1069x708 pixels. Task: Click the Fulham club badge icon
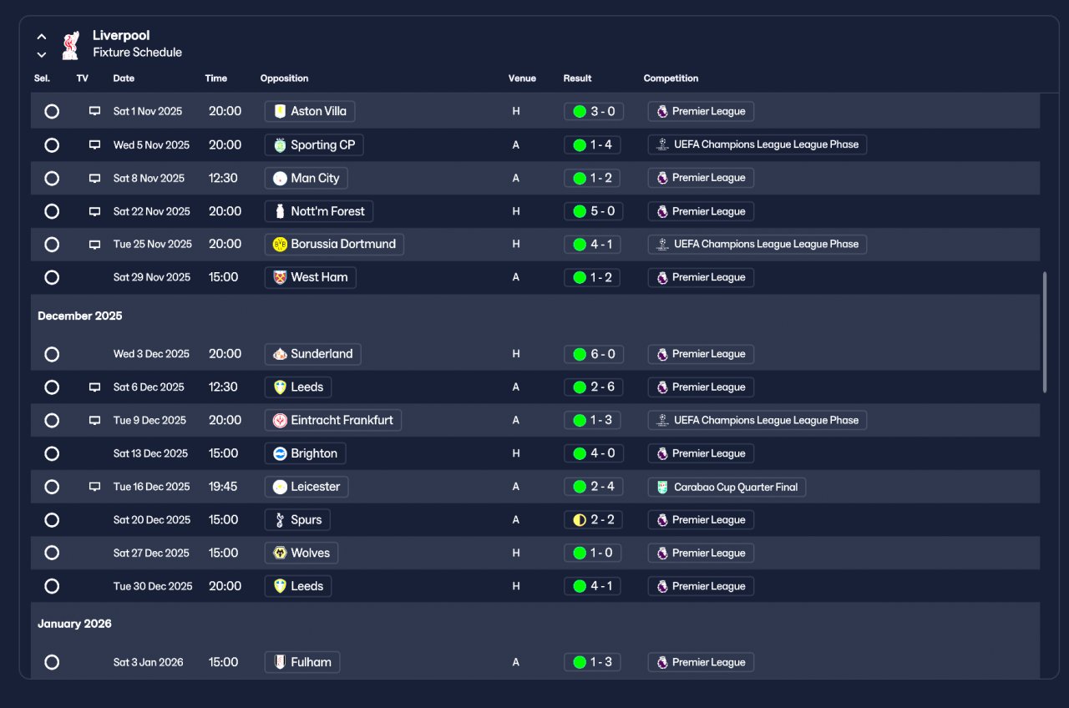280,662
